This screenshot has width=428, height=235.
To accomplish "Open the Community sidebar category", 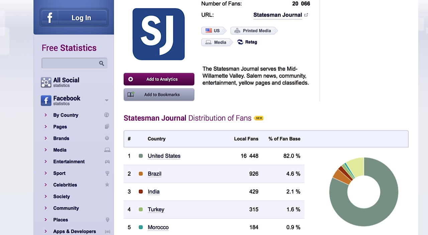I will (x=66, y=208).
